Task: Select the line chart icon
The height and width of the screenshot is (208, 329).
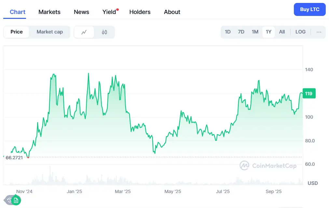Action: point(84,32)
